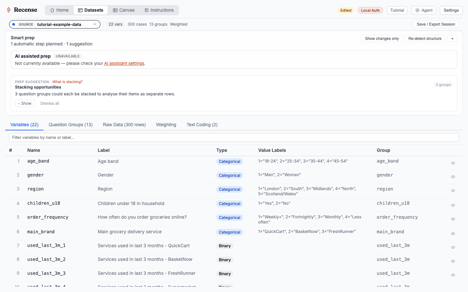Open the dropdown arrow beside Re-detect structure

coord(452,39)
